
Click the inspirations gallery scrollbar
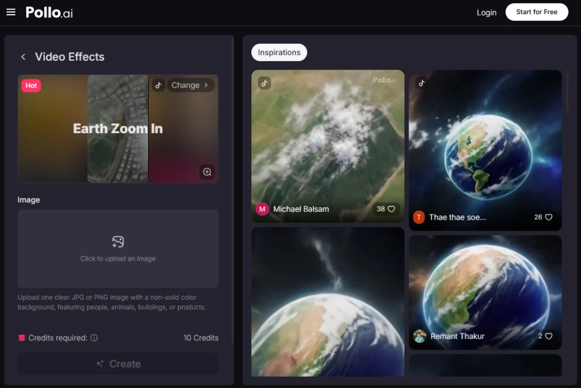coord(568,91)
